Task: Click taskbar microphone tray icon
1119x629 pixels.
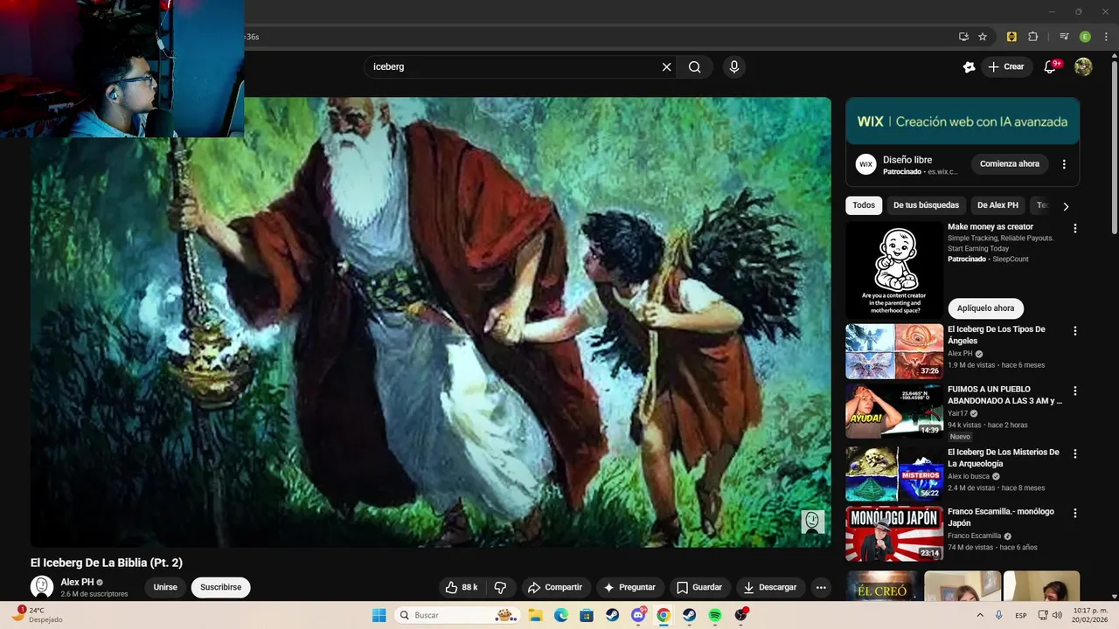Action: pos(998,615)
